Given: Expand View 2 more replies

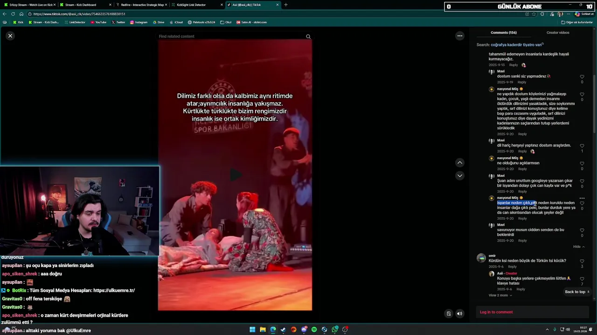Looking at the screenshot, I should click(500, 295).
